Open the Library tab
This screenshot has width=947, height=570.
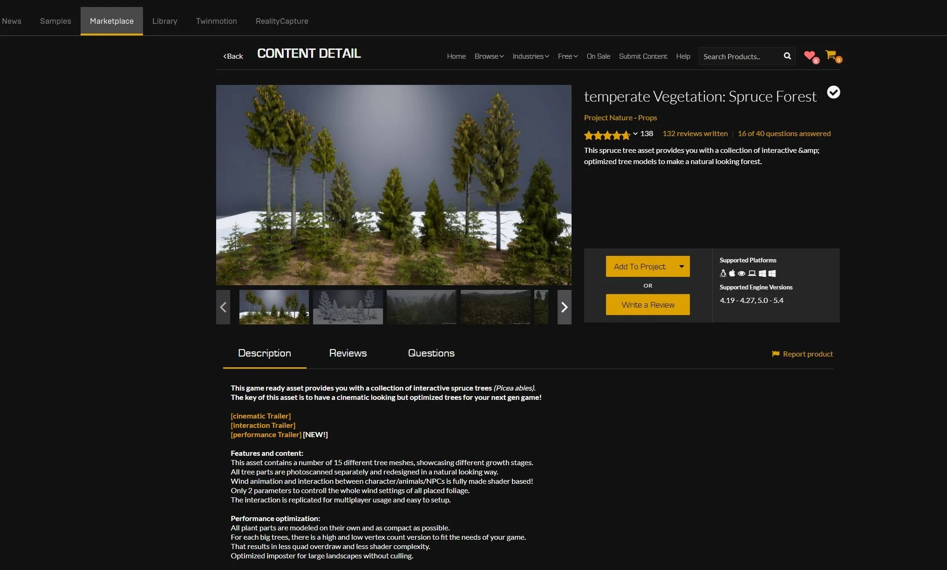[x=164, y=21]
